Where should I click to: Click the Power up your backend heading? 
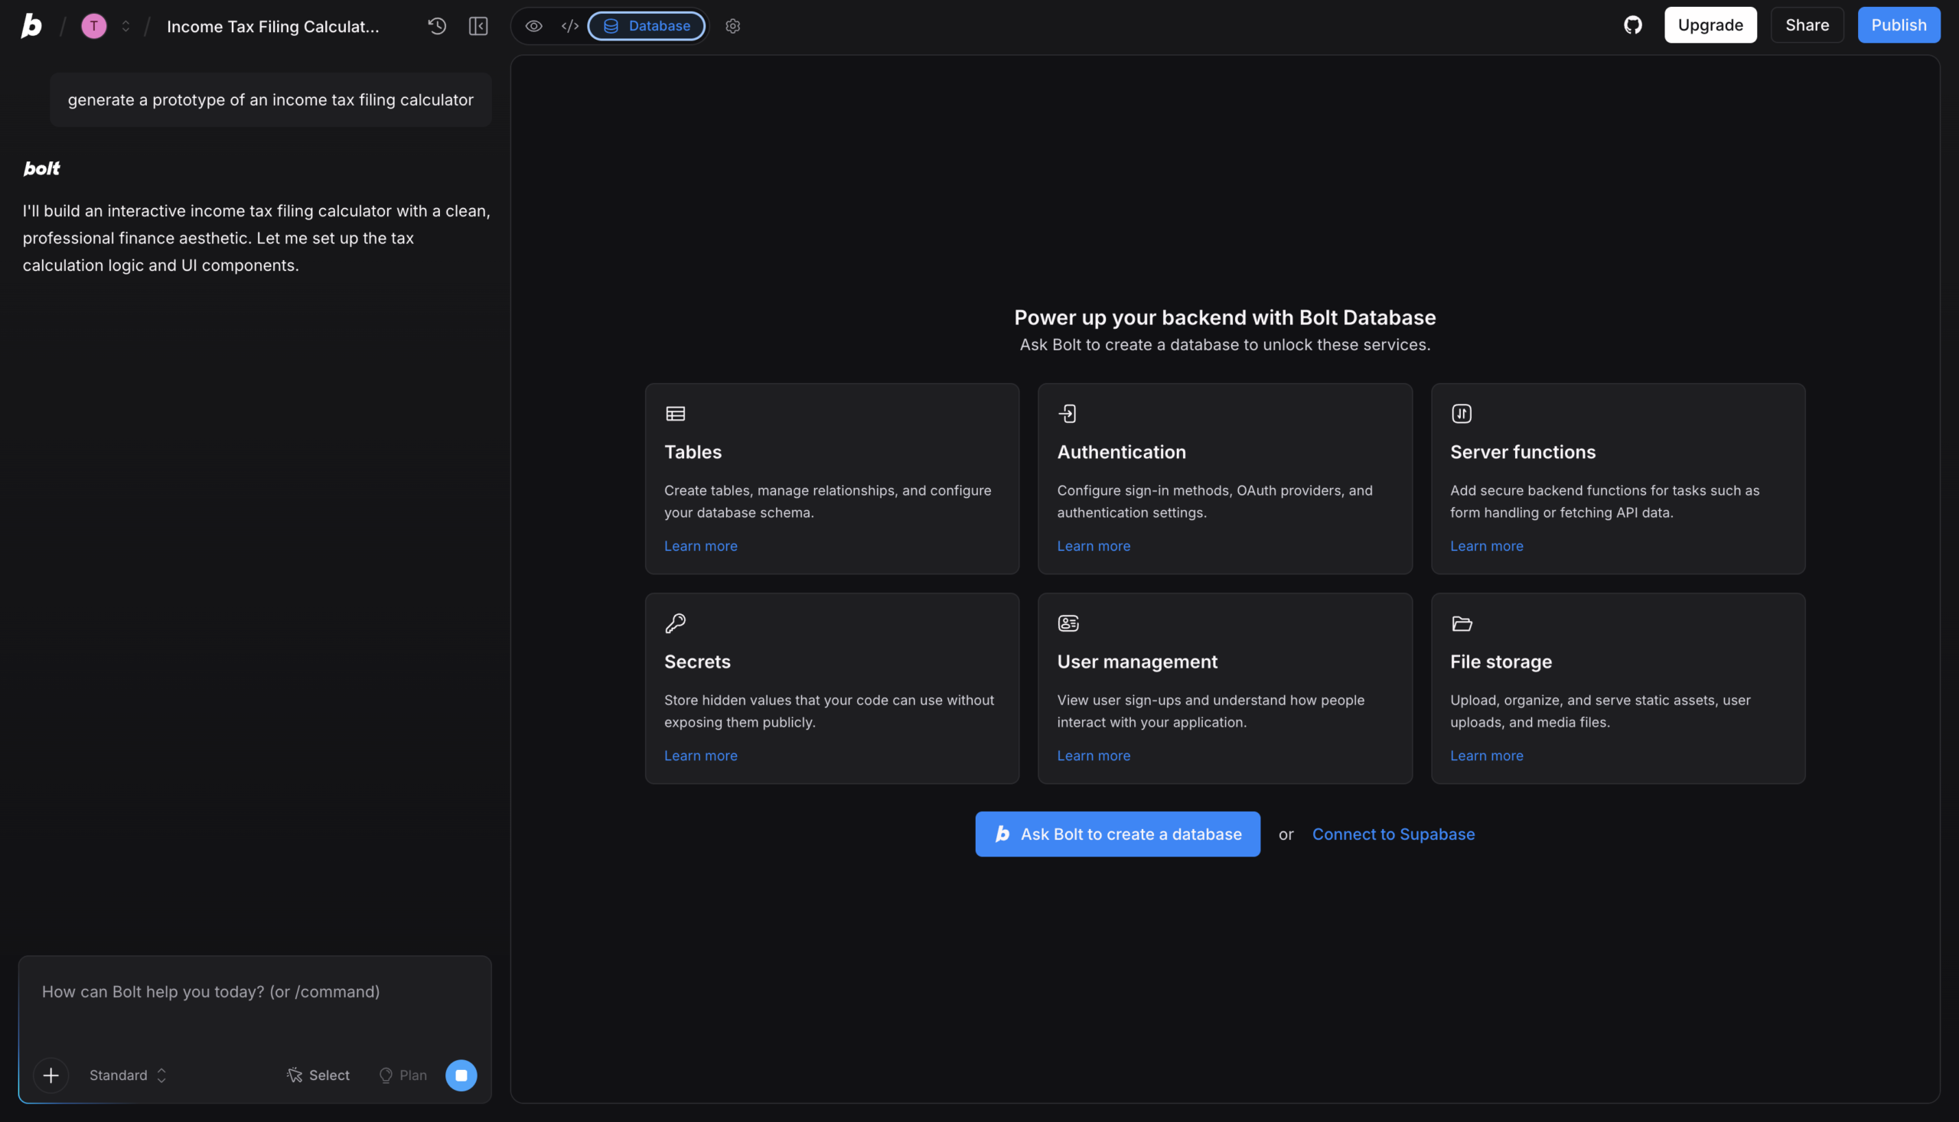[x=1225, y=317]
